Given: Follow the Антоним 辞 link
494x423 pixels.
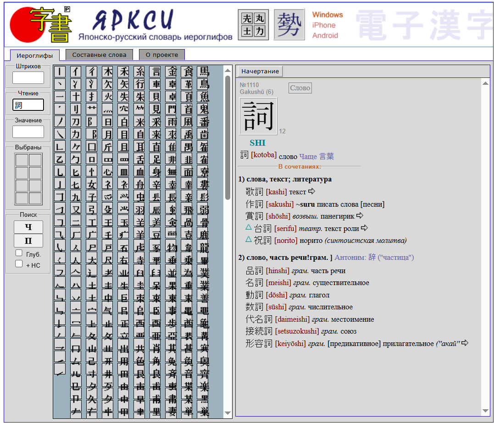Looking at the screenshot, I should pyautogui.click(x=374, y=258).
